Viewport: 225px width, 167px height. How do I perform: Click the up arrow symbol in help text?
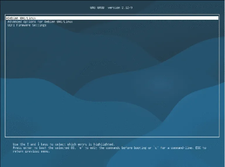click(x=28, y=144)
